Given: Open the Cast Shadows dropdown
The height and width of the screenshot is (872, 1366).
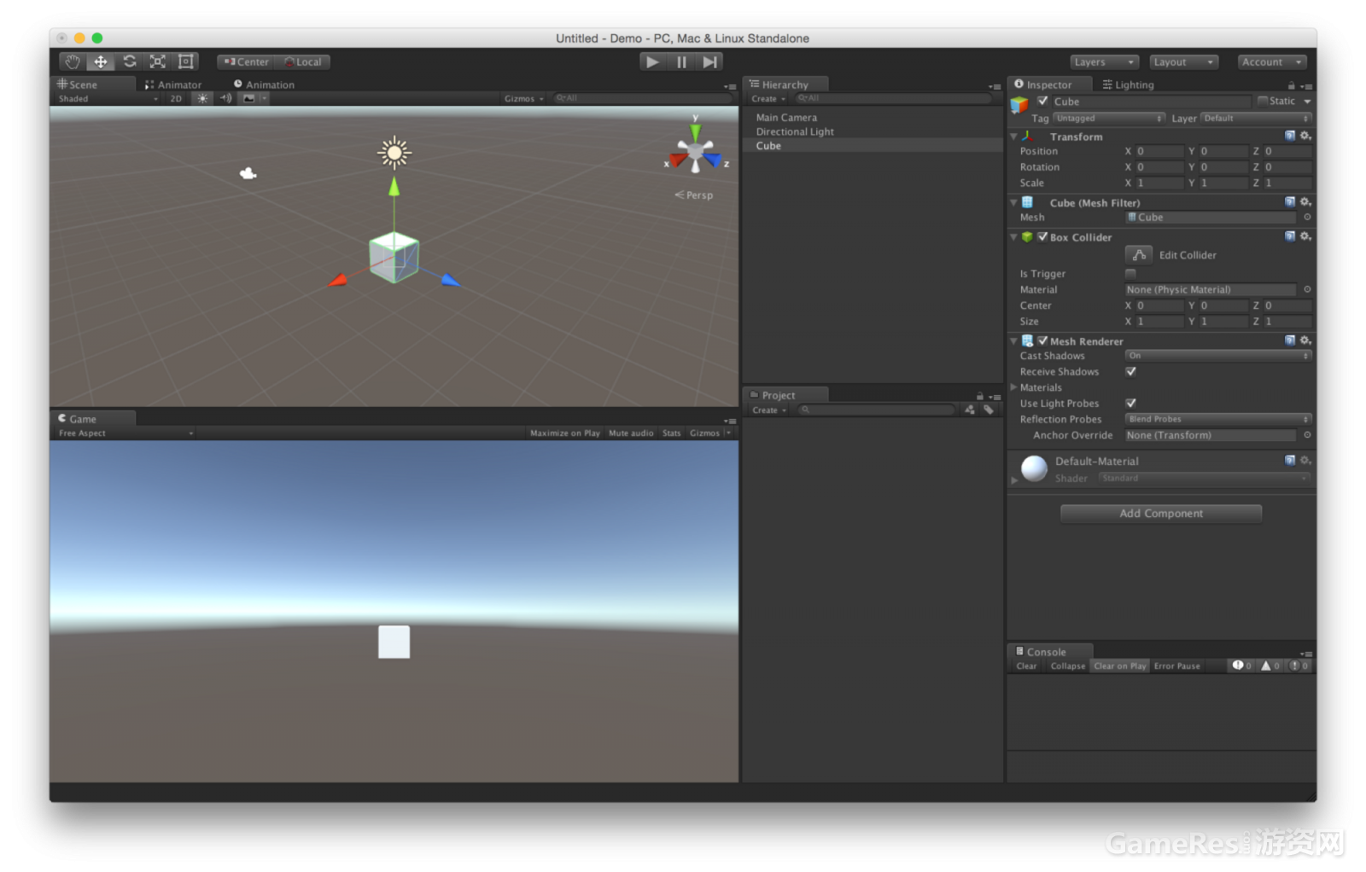Looking at the screenshot, I should 1217,356.
